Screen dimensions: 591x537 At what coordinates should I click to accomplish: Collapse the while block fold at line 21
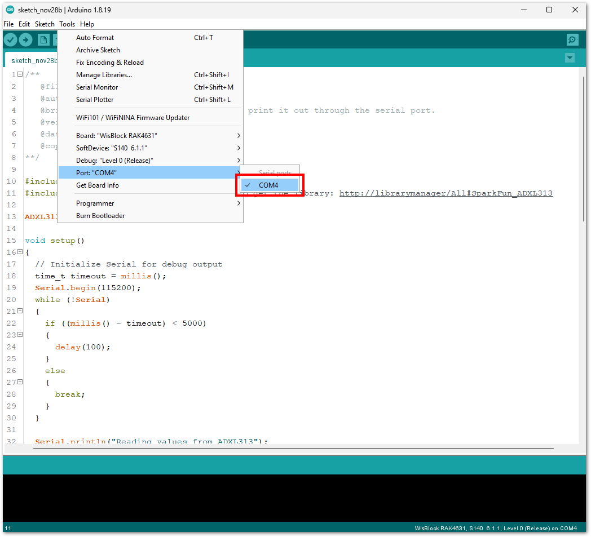point(20,311)
